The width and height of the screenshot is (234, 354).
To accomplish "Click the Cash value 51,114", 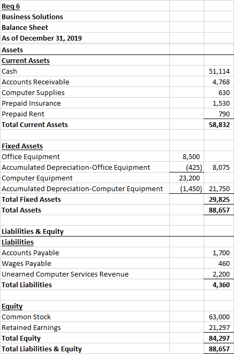I will pyautogui.click(x=219, y=72).
